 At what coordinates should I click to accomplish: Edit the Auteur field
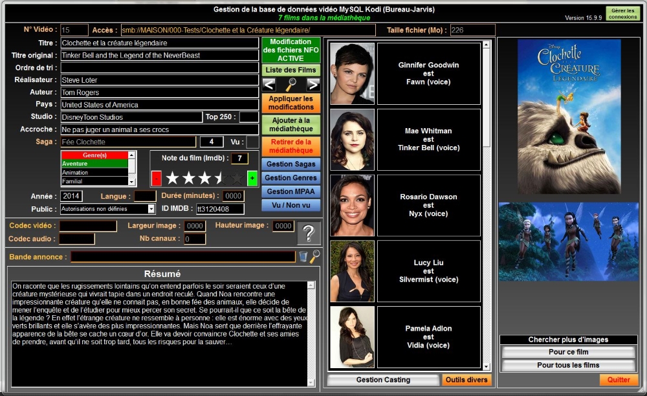tap(160, 93)
